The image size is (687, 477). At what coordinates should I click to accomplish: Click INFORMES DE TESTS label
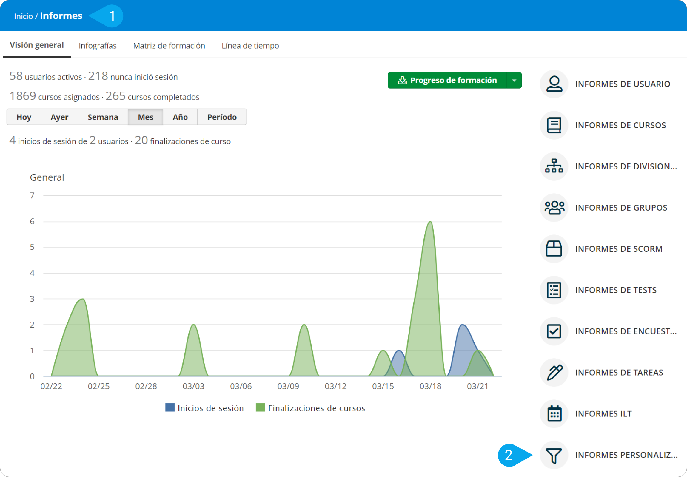point(616,290)
